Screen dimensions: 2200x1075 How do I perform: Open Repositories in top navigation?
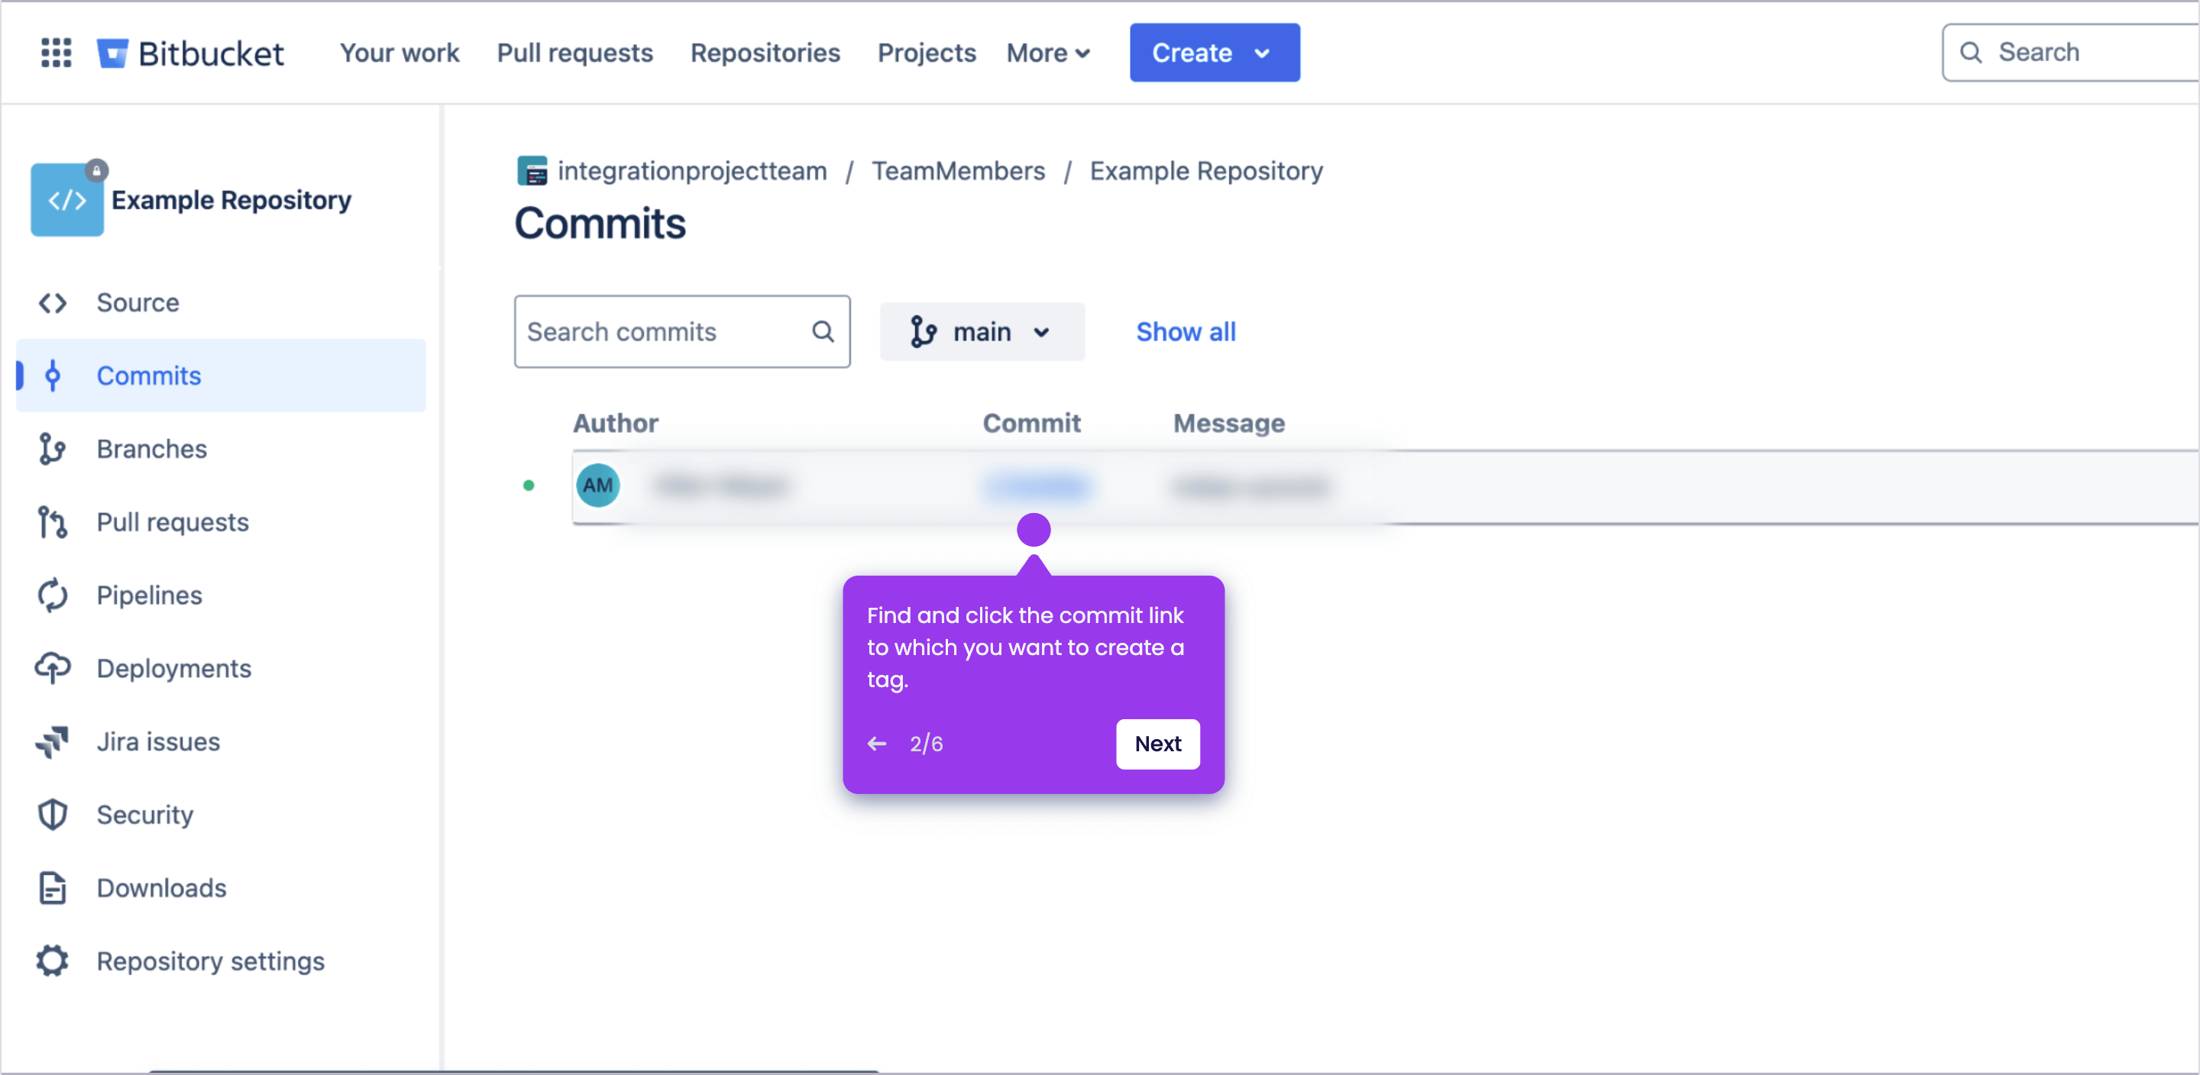765,53
